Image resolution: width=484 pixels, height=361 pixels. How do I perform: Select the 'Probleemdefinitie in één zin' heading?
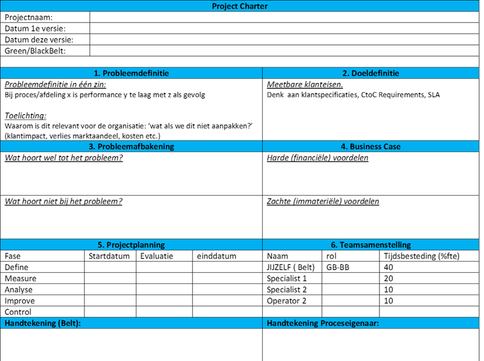pos(55,84)
